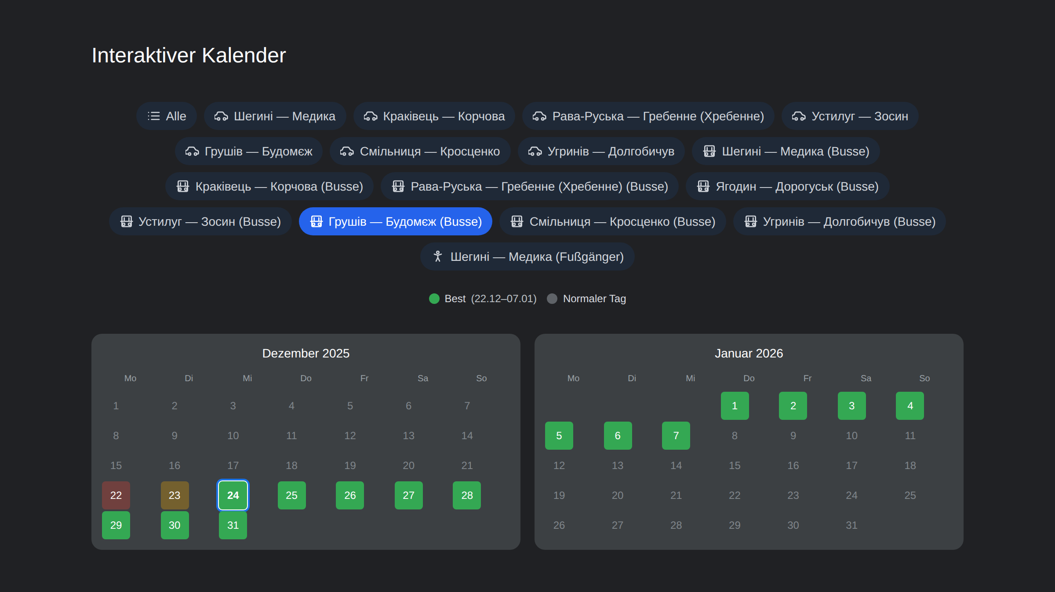This screenshot has width=1055, height=592.
Task: Switch to the Грушів — Будомєж car filter
Action: coord(249,151)
